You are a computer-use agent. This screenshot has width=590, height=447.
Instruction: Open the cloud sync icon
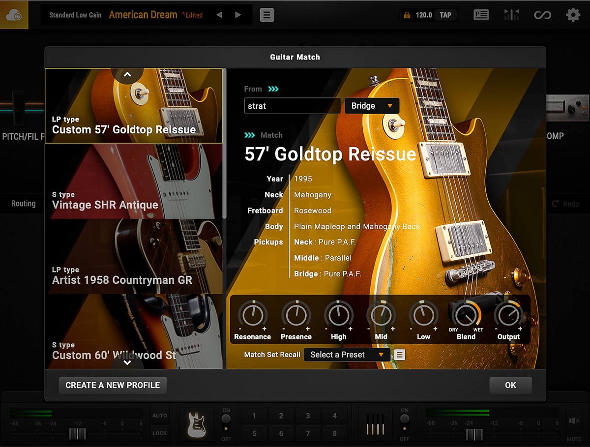[x=14, y=15]
